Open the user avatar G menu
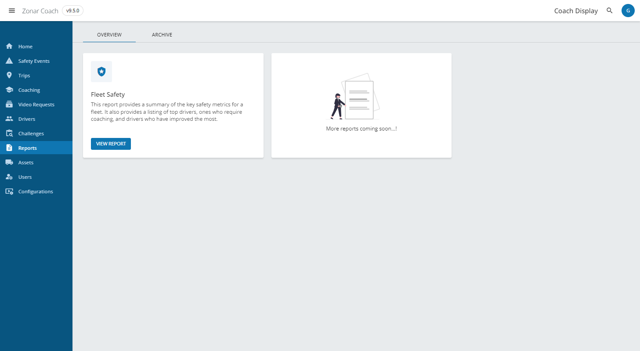640x351 pixels. (628, 11)
